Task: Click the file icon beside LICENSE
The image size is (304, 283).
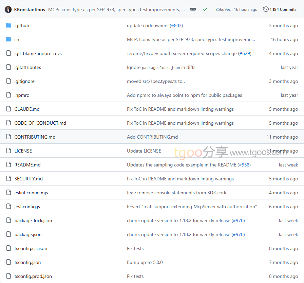Action: click(x=8, y=151)
